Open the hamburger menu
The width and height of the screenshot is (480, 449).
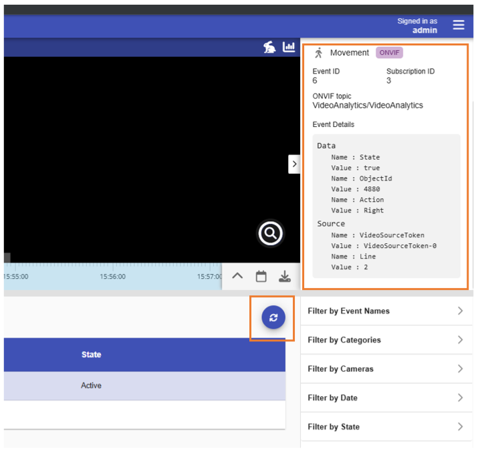click(458, 25)
